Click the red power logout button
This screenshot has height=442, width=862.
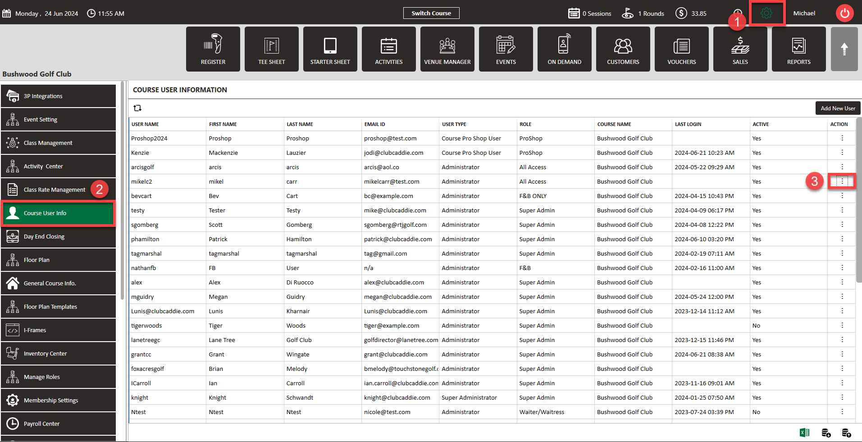click(x=845, y=13)
